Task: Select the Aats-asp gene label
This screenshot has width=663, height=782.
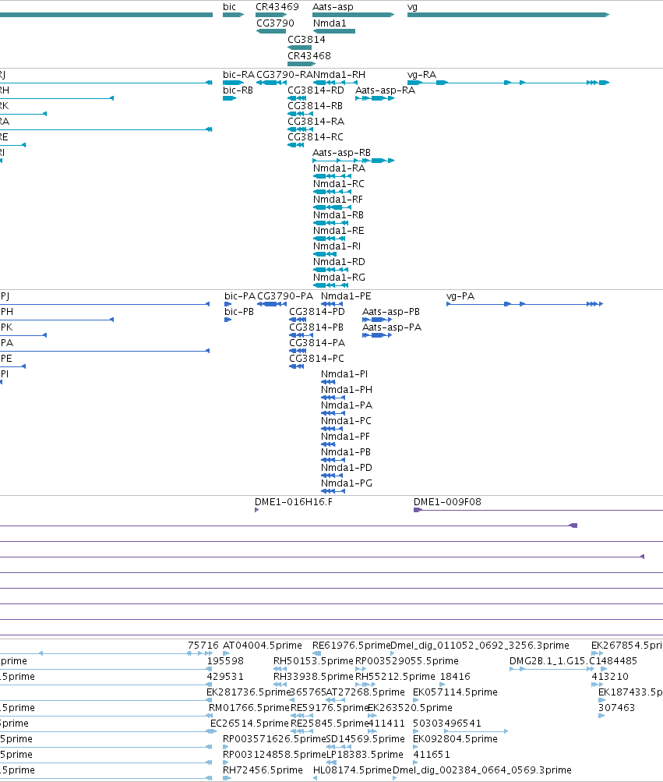Action: point(333,7)
